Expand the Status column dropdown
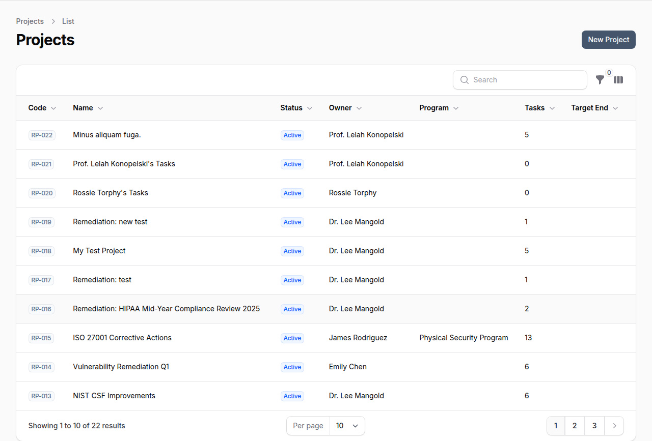 pos(310,108)
